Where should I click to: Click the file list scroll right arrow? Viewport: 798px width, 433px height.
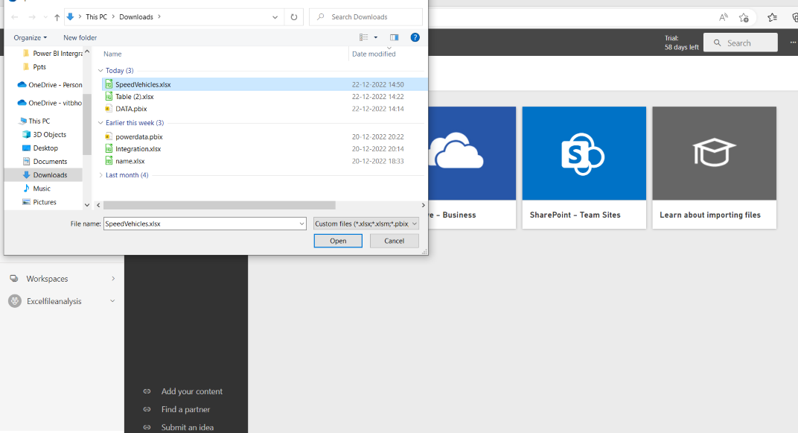[423, 205]
